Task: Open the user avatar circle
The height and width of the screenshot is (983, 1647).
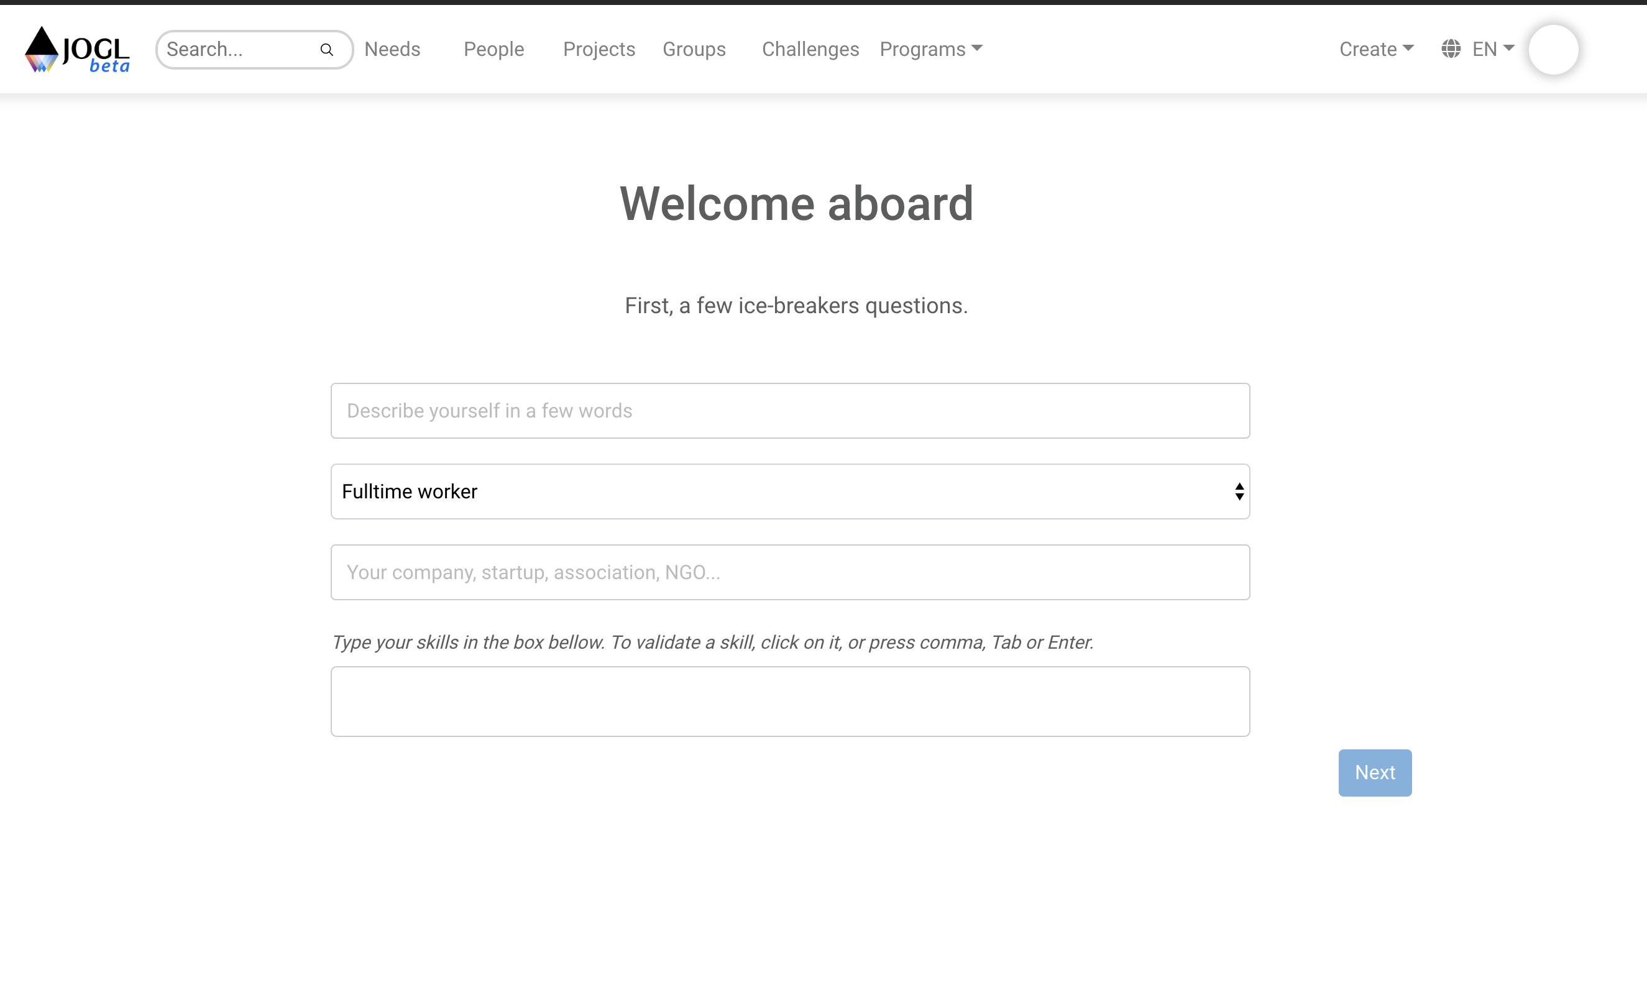Action: 1553,50
